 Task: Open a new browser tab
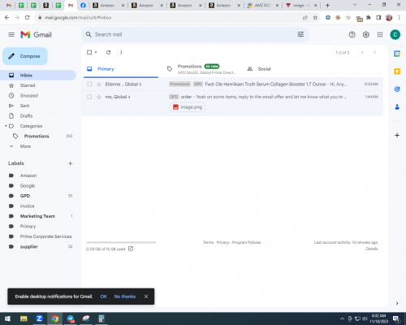click(x=327, y=6)
